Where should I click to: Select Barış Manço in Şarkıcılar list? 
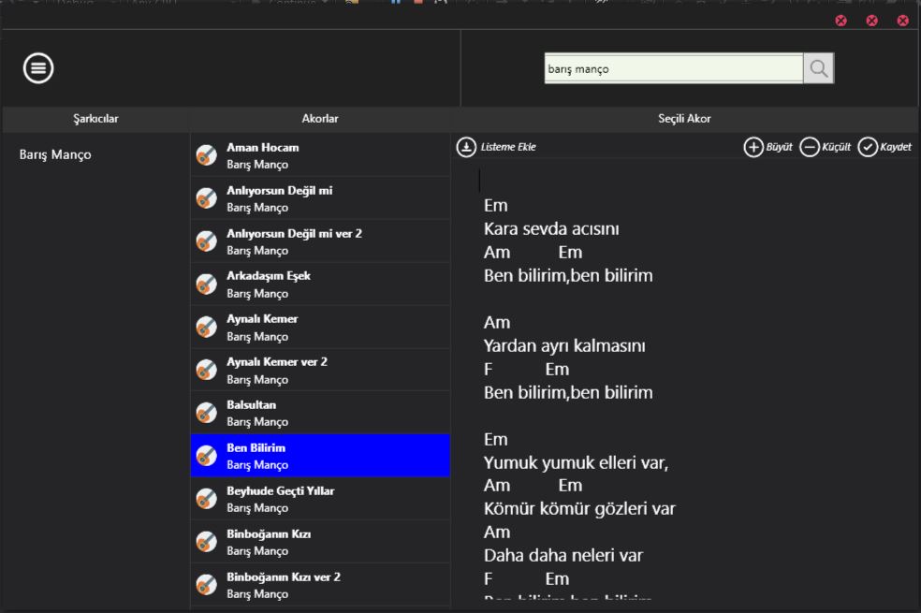pyautogui.click(x=55, y=154)
